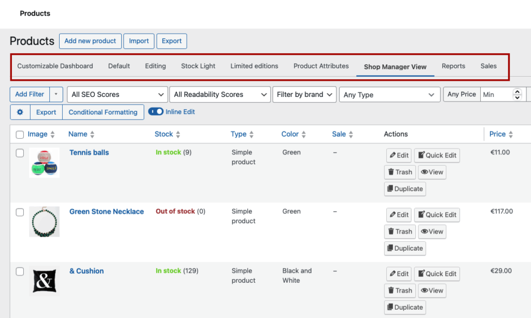Image resolution: width=531 pixels, height=318 pixels.
Task: Sort by Stock column arrows
Action: click(x=178, y=135)
